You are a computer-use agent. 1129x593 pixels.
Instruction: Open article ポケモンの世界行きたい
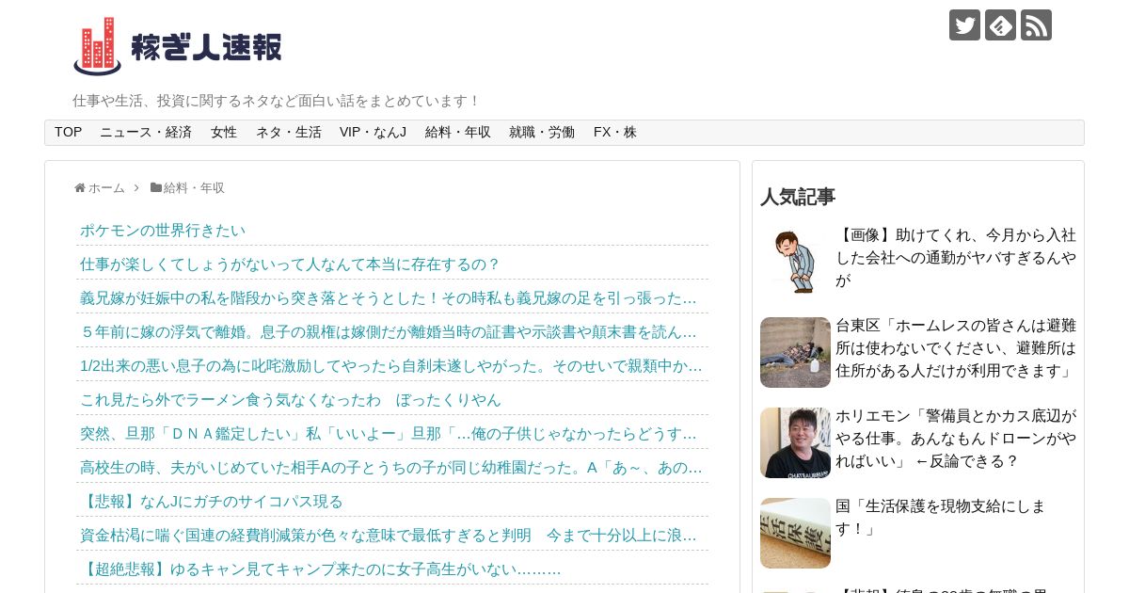(x=163, y=231)
